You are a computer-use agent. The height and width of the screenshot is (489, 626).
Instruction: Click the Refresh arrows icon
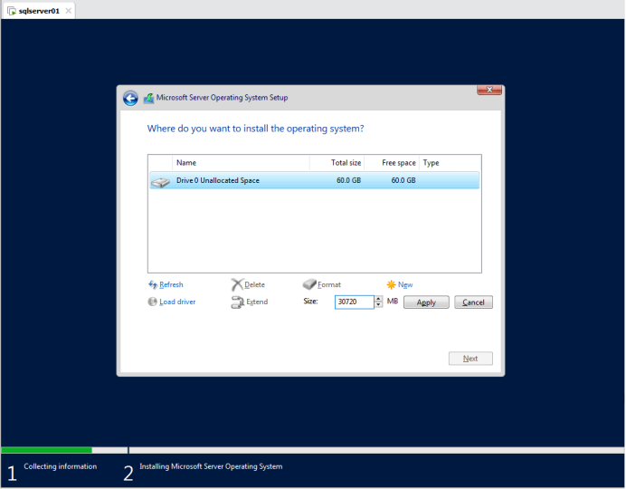[x=153, y=284]
